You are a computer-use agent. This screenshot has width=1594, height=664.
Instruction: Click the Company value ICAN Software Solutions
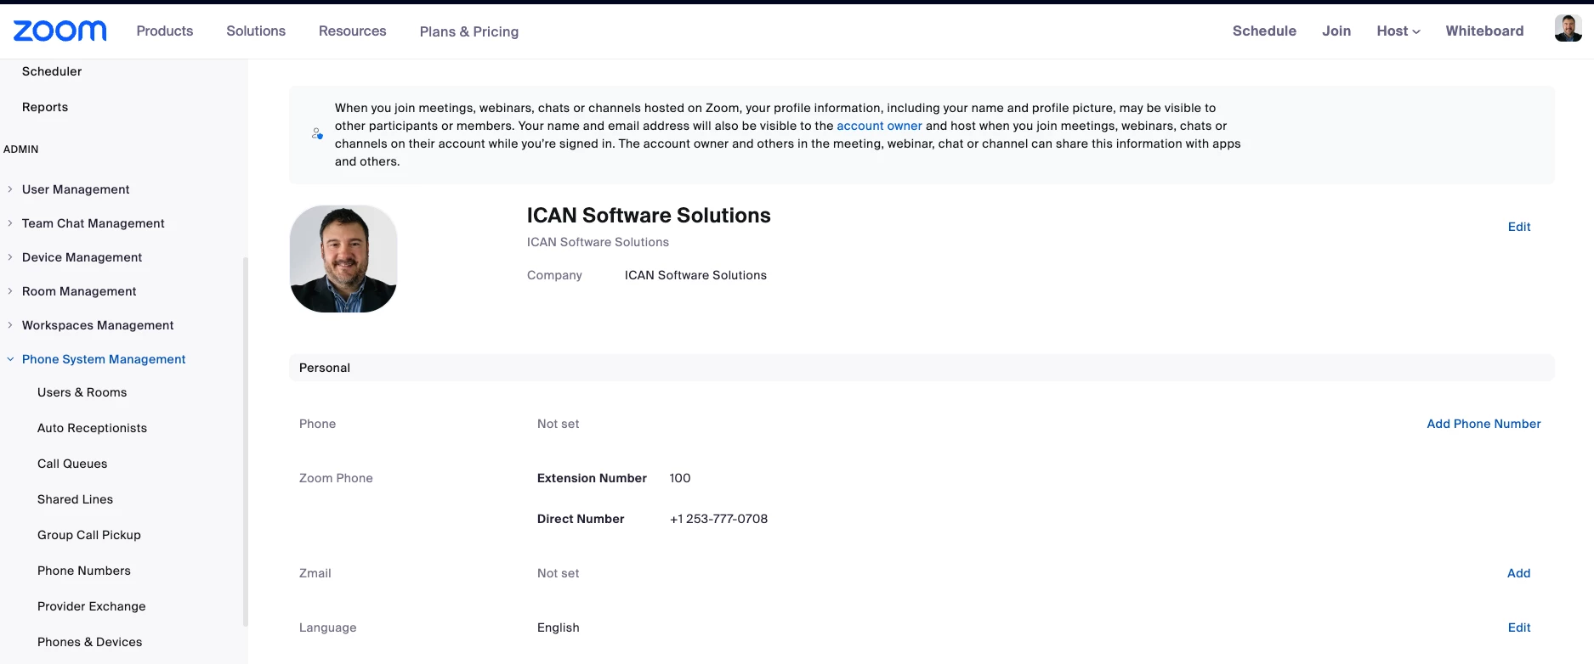[695, 275]
